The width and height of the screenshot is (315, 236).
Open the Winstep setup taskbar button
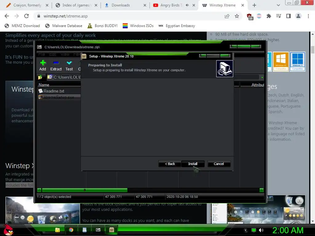[111, 230]
